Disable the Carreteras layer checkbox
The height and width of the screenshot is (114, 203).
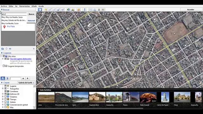click(5, 91)
